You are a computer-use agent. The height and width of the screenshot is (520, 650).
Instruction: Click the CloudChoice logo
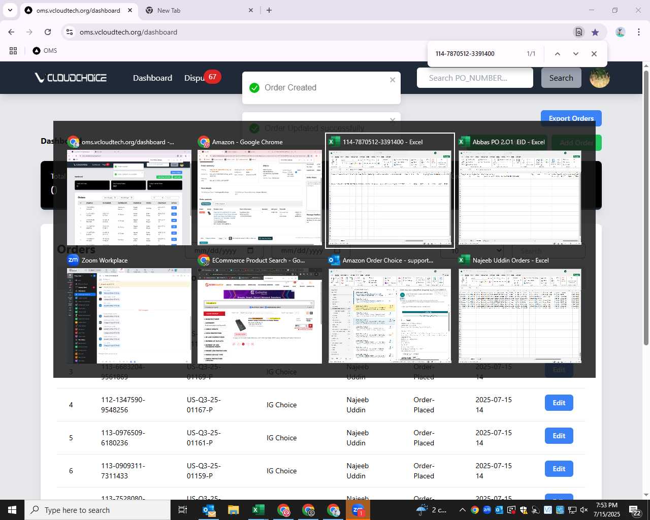coord(71,78)
